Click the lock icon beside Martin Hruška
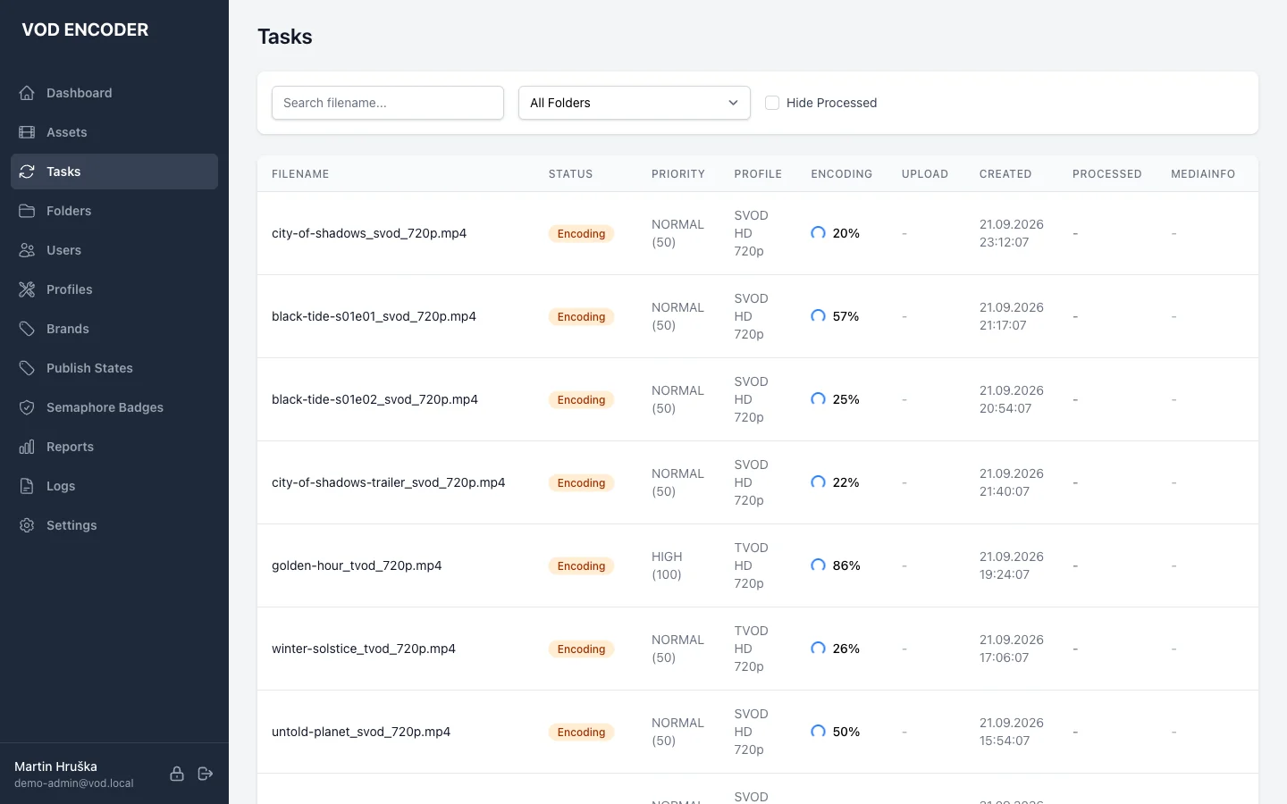 pos(177,774)
